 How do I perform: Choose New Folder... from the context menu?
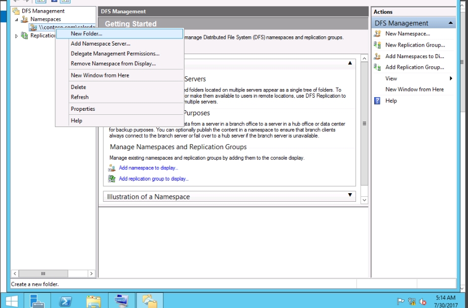point(120,33)
